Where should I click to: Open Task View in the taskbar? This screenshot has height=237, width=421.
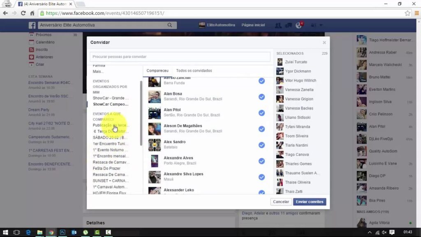[x=16, y=232]
